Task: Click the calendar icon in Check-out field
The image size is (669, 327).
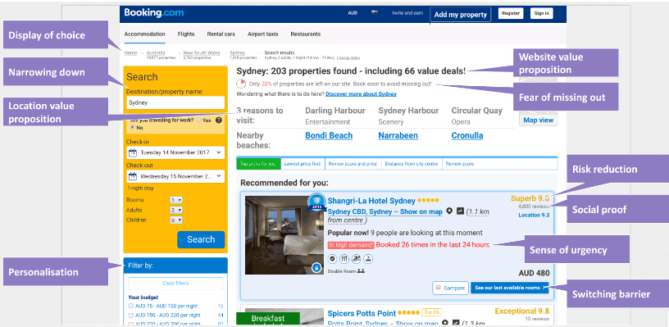Action: (x=132, y=176)
